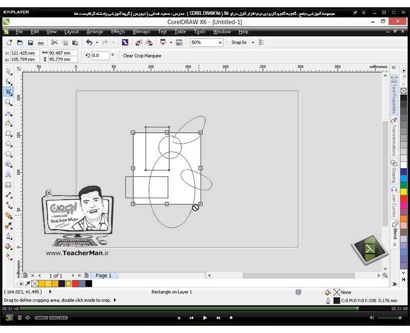410x333 pixels.
Task: Pick the yellow swatch in right color palette
Action: tap(403, 192)
